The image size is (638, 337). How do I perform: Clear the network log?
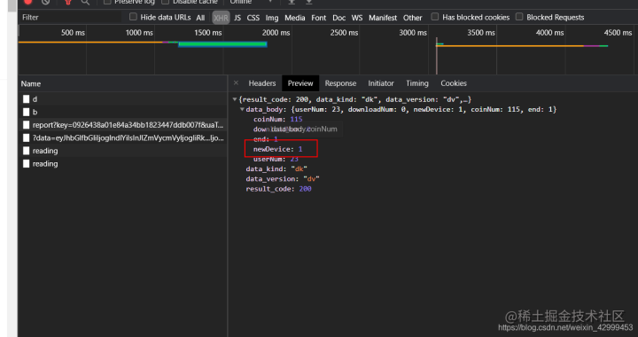coord(45,2)
